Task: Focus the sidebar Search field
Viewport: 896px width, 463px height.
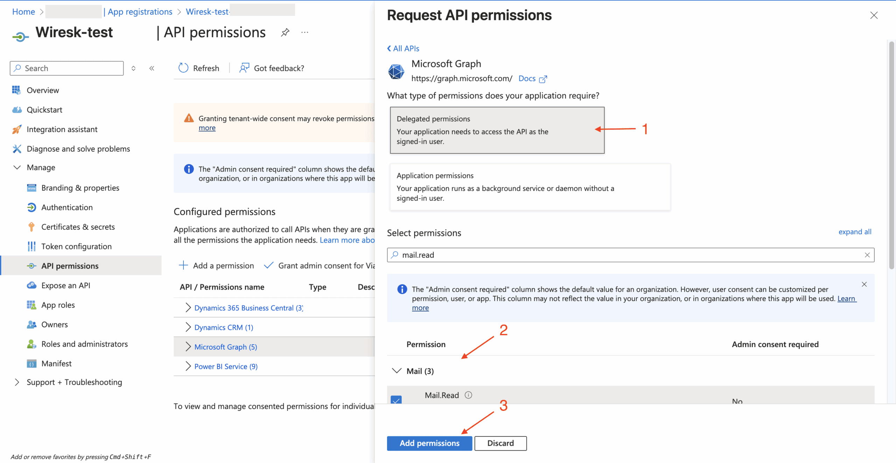Action: 67,68
